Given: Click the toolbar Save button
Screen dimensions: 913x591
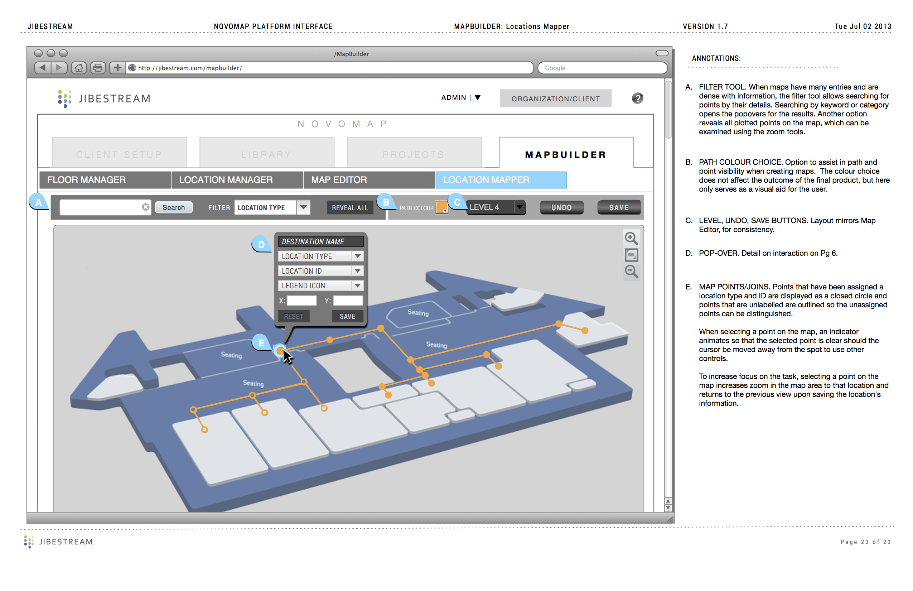Looking at the screenshot, I should [x=619, y=207].
